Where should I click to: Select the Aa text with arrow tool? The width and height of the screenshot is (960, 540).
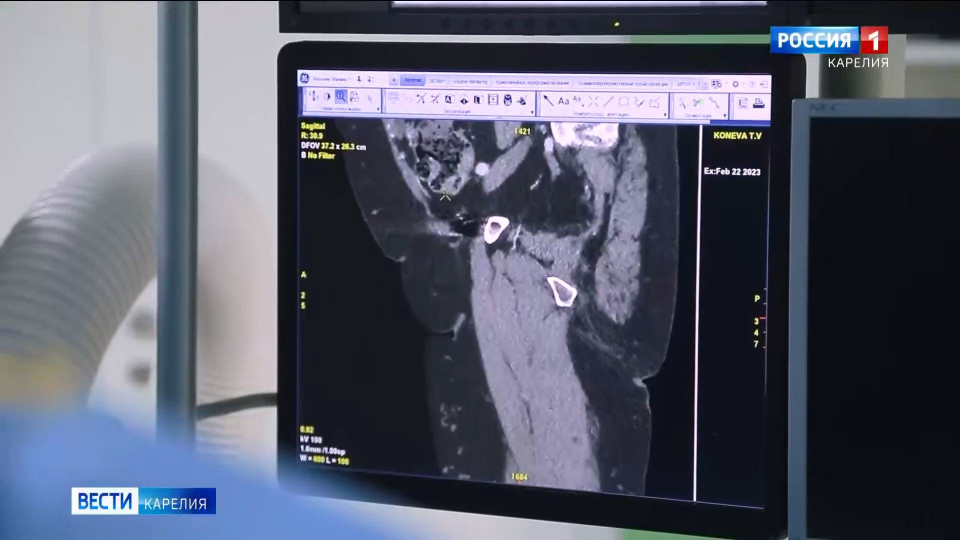click(578, 101)
